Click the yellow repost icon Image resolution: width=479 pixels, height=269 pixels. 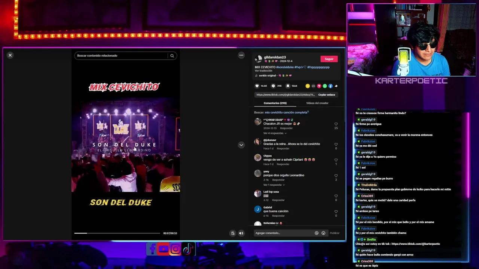pos(308,86)
